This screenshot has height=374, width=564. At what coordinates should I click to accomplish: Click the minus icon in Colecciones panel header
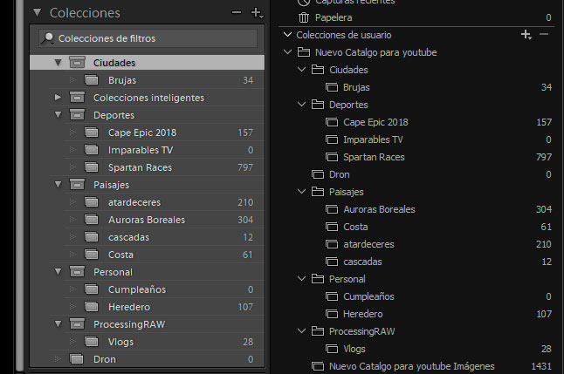(236, 13)
